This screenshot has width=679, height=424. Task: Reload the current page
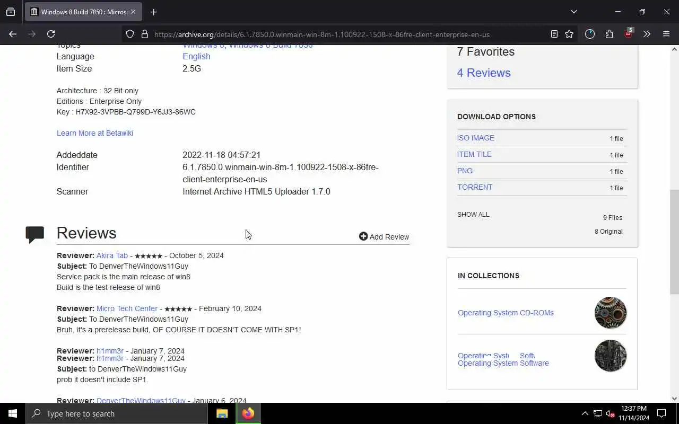click(x=51, y=34)
